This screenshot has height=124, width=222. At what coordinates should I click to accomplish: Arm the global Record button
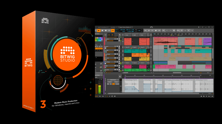pyautogui.click(x=106, y=30)
